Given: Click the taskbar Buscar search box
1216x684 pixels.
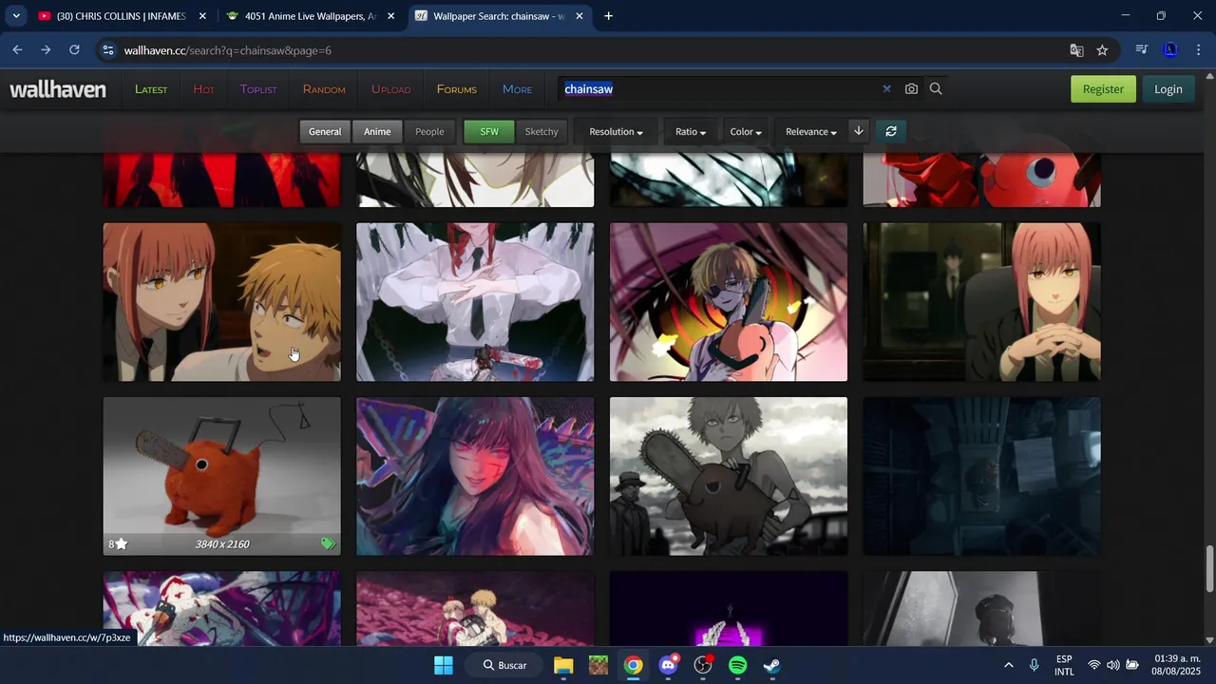Looking at the screenshot, I should click(x=503, y=665).
